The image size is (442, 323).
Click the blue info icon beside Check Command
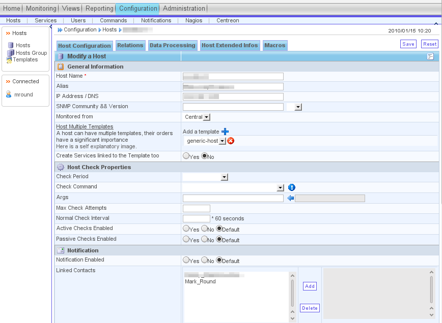[x=292, y=187]
